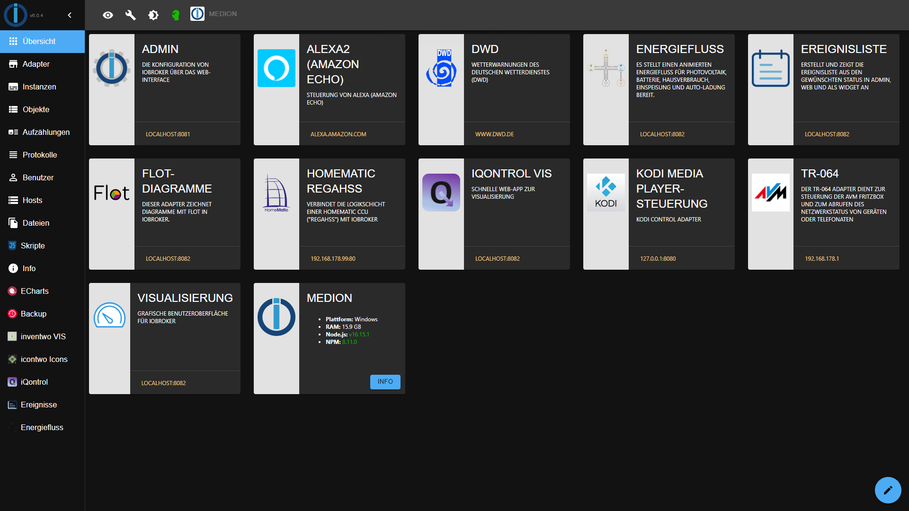Switch theme using the brightness icon
This screenshot has width=909, height=511.
[x=153, y=15]
